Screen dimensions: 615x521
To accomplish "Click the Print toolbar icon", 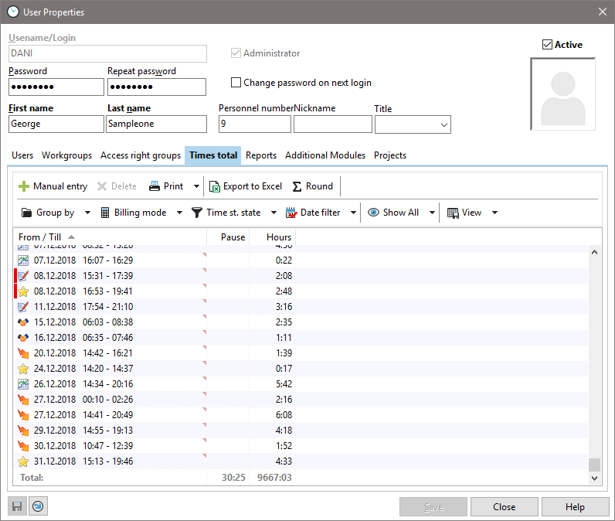I will point(155,186).
